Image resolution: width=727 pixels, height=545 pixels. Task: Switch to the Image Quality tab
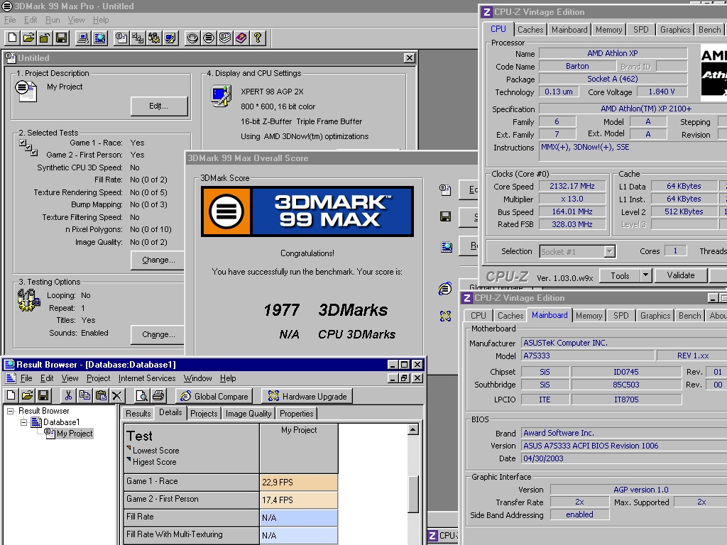tap(248, 414)
